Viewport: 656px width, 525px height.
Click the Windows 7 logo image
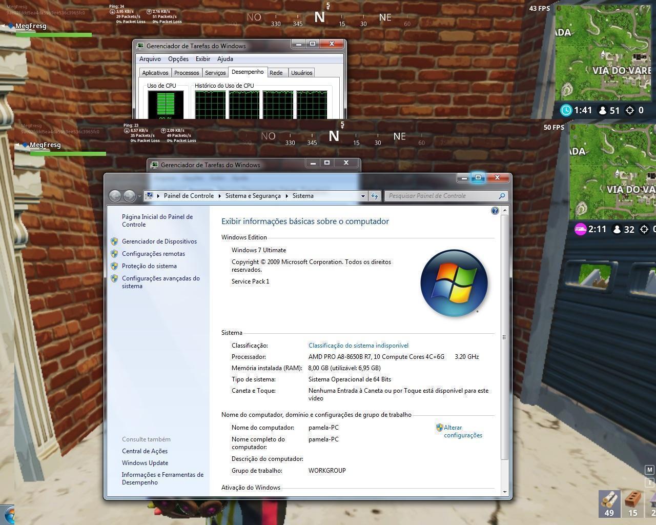pos(454,283)
